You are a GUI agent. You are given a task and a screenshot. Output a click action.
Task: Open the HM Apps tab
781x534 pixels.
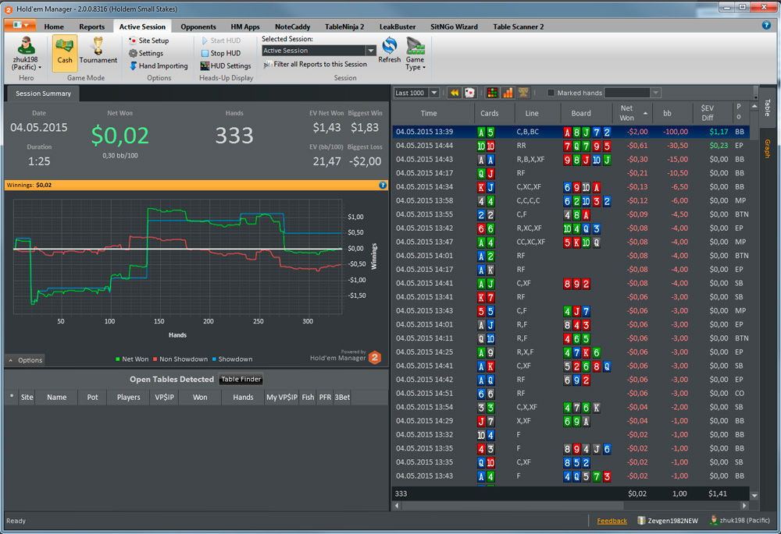245,27
